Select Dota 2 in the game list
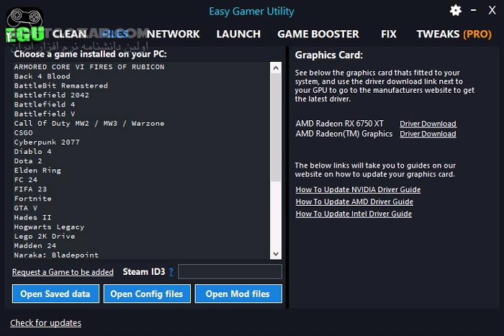 pyautogui.click(x=141, y=161)
